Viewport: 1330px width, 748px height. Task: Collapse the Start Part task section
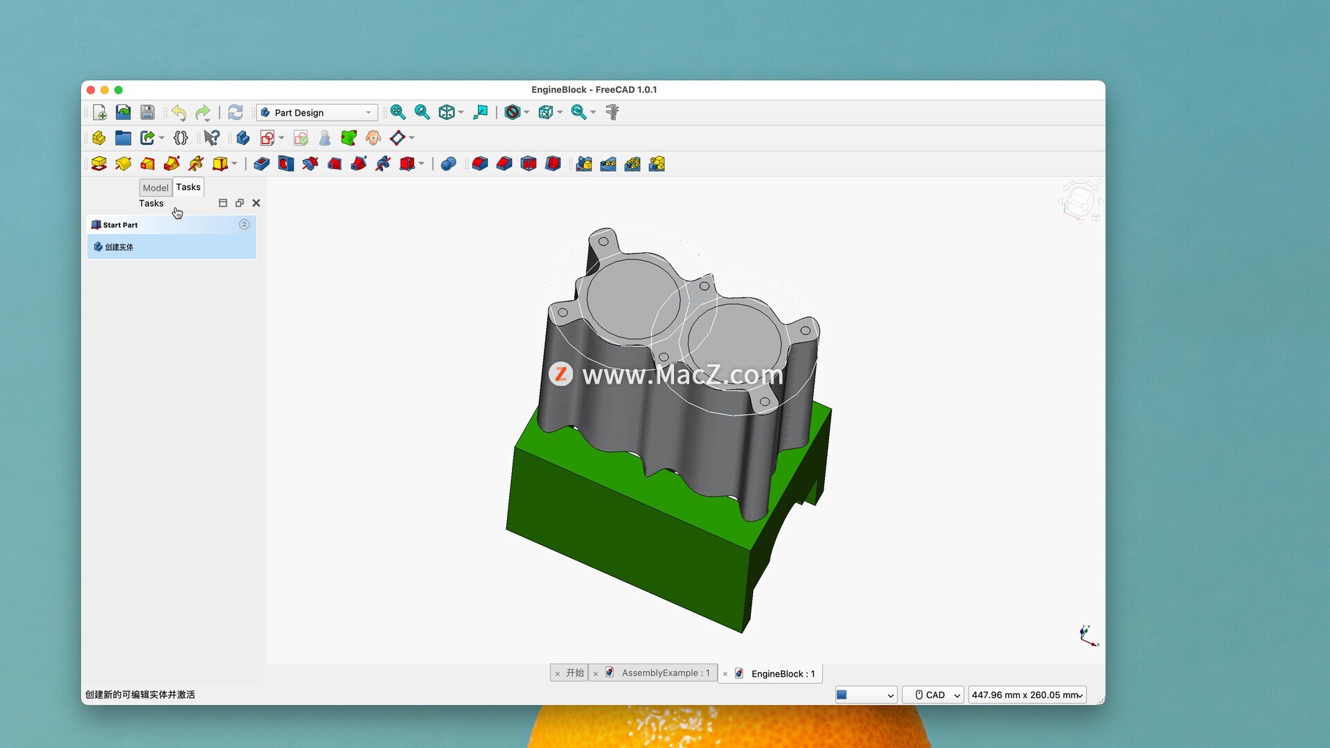tap(245, 224)
